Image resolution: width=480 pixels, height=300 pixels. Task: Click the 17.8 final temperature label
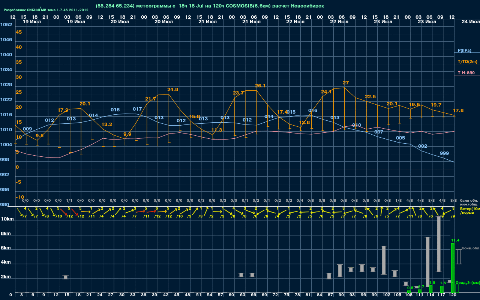click(x=458, y=111)
